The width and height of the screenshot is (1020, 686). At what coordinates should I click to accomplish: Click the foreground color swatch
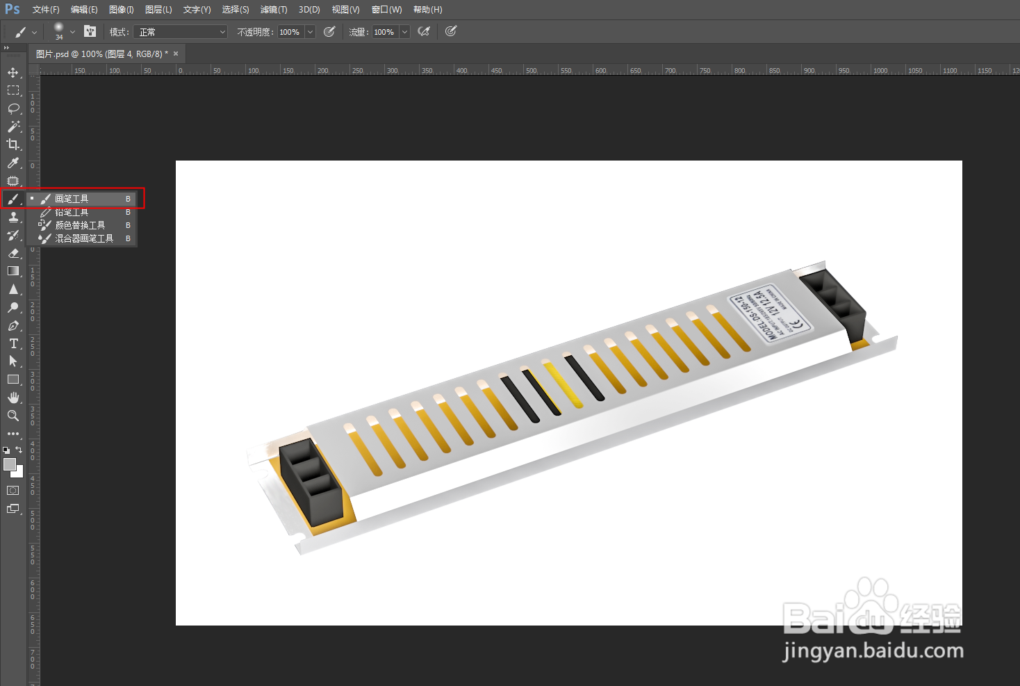tap(10, 464)
